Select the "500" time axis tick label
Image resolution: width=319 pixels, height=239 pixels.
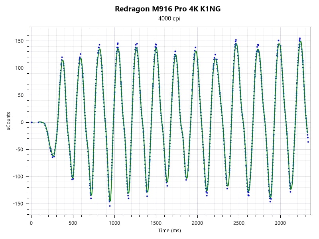pyautogui.click(x=73, y=223)
